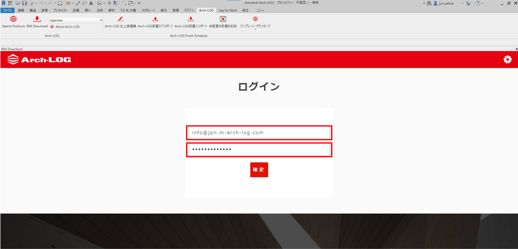Toggle ribbon display options button

tap(260, 10)
